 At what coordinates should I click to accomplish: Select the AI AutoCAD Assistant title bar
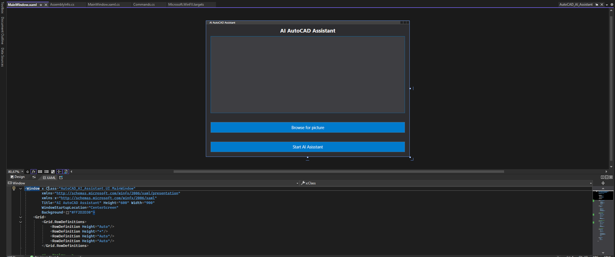pyautogui.click(x=307, y=23)
